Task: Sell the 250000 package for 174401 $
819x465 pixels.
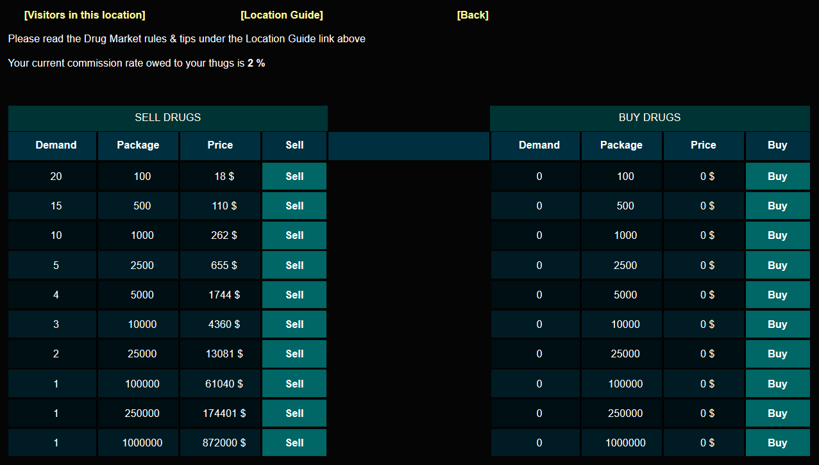Action: coord(294,413)
